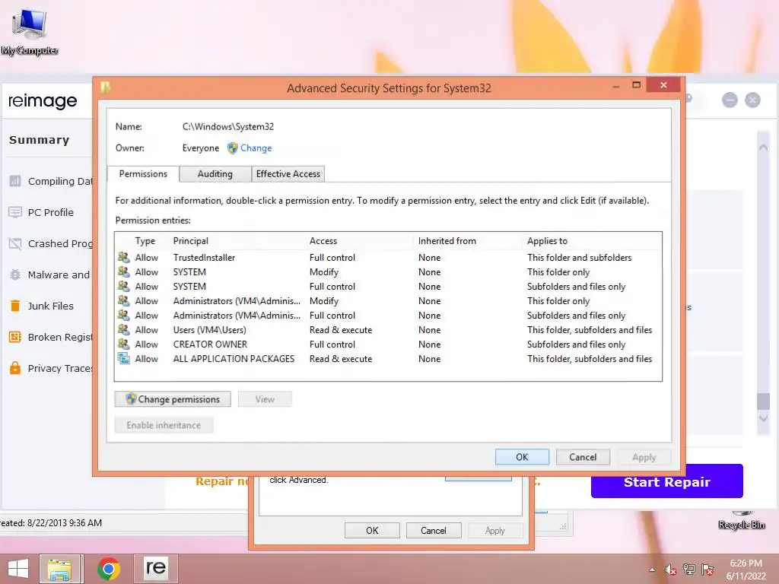Click the Inherited from column header
The image size is (779, 584).
click(x=447, y=241)
